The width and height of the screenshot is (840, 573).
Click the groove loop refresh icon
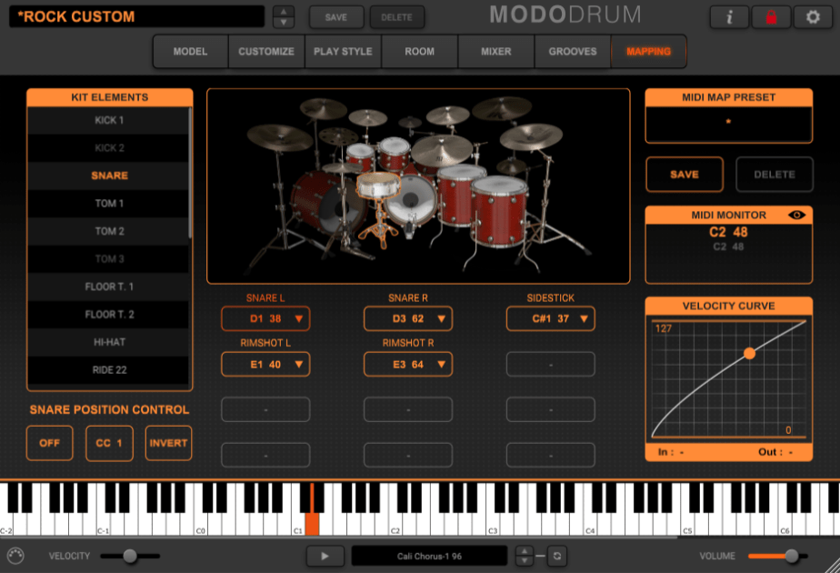[557, 556]
